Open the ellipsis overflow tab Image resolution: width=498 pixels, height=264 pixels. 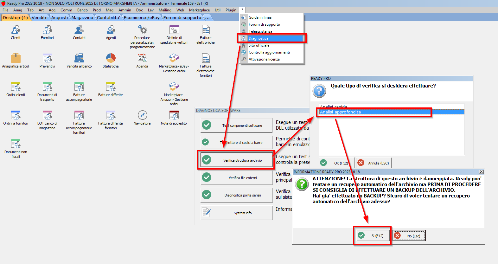[x=207, y=18]
